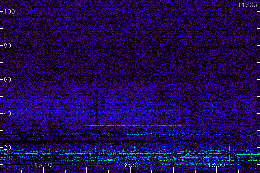
Task: Click the 18:50 time label
Action: [x=216, y=165]
